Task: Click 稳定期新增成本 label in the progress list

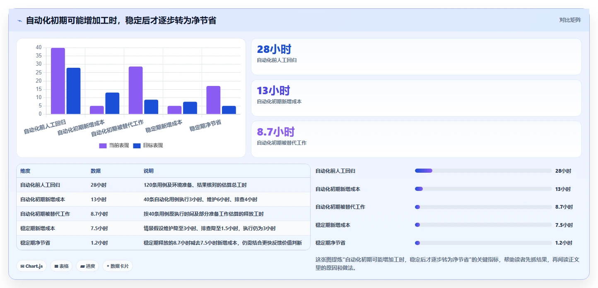Action: 333,225
